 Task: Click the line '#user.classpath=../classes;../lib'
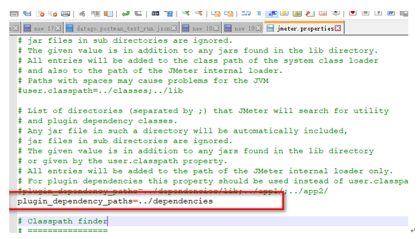tap(100, 90)
